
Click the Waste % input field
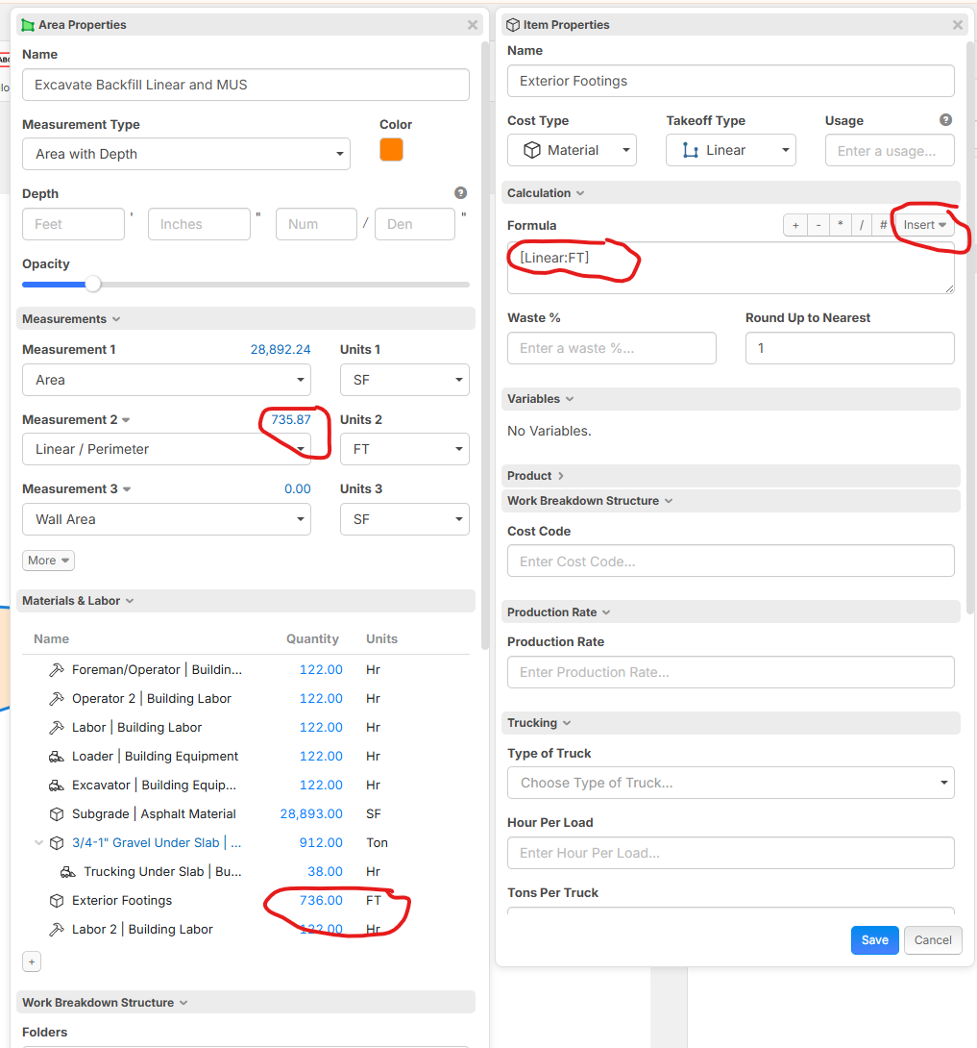(x=611, y=348)
